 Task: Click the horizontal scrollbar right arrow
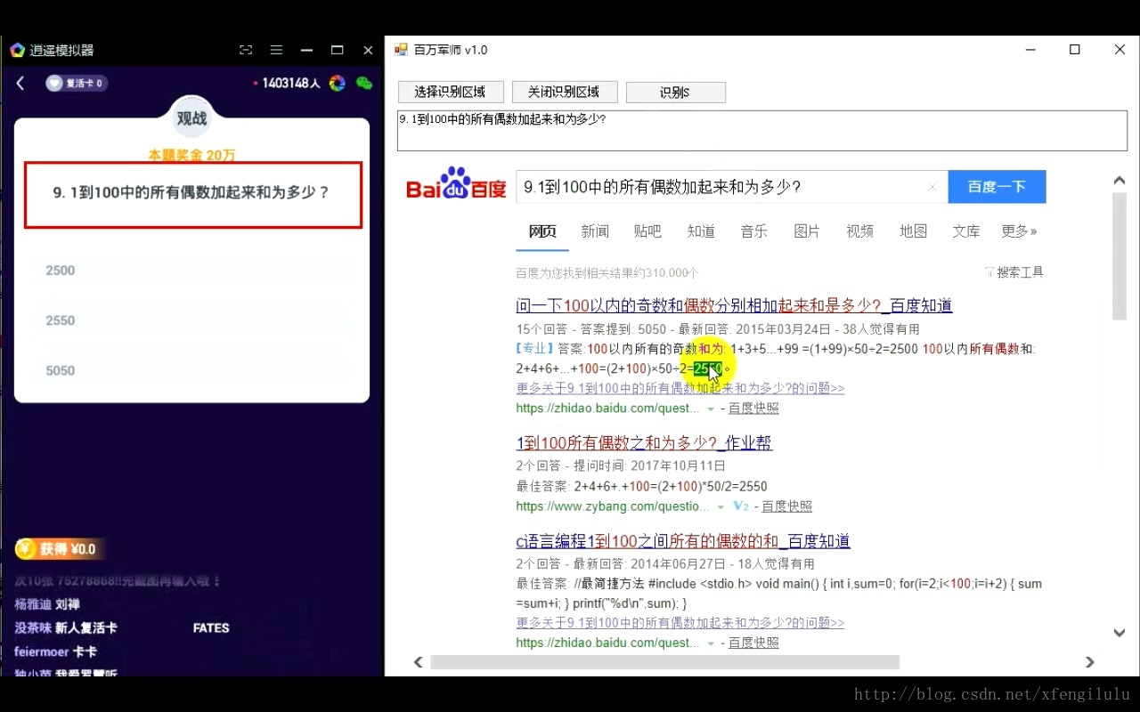[x=1089, y=662]
